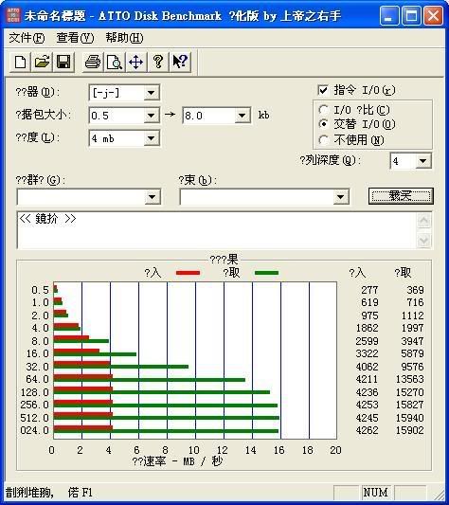Screen dimensions: 449x505
Task: Click the green read bar for 512.0
Action: click(166, 418)
